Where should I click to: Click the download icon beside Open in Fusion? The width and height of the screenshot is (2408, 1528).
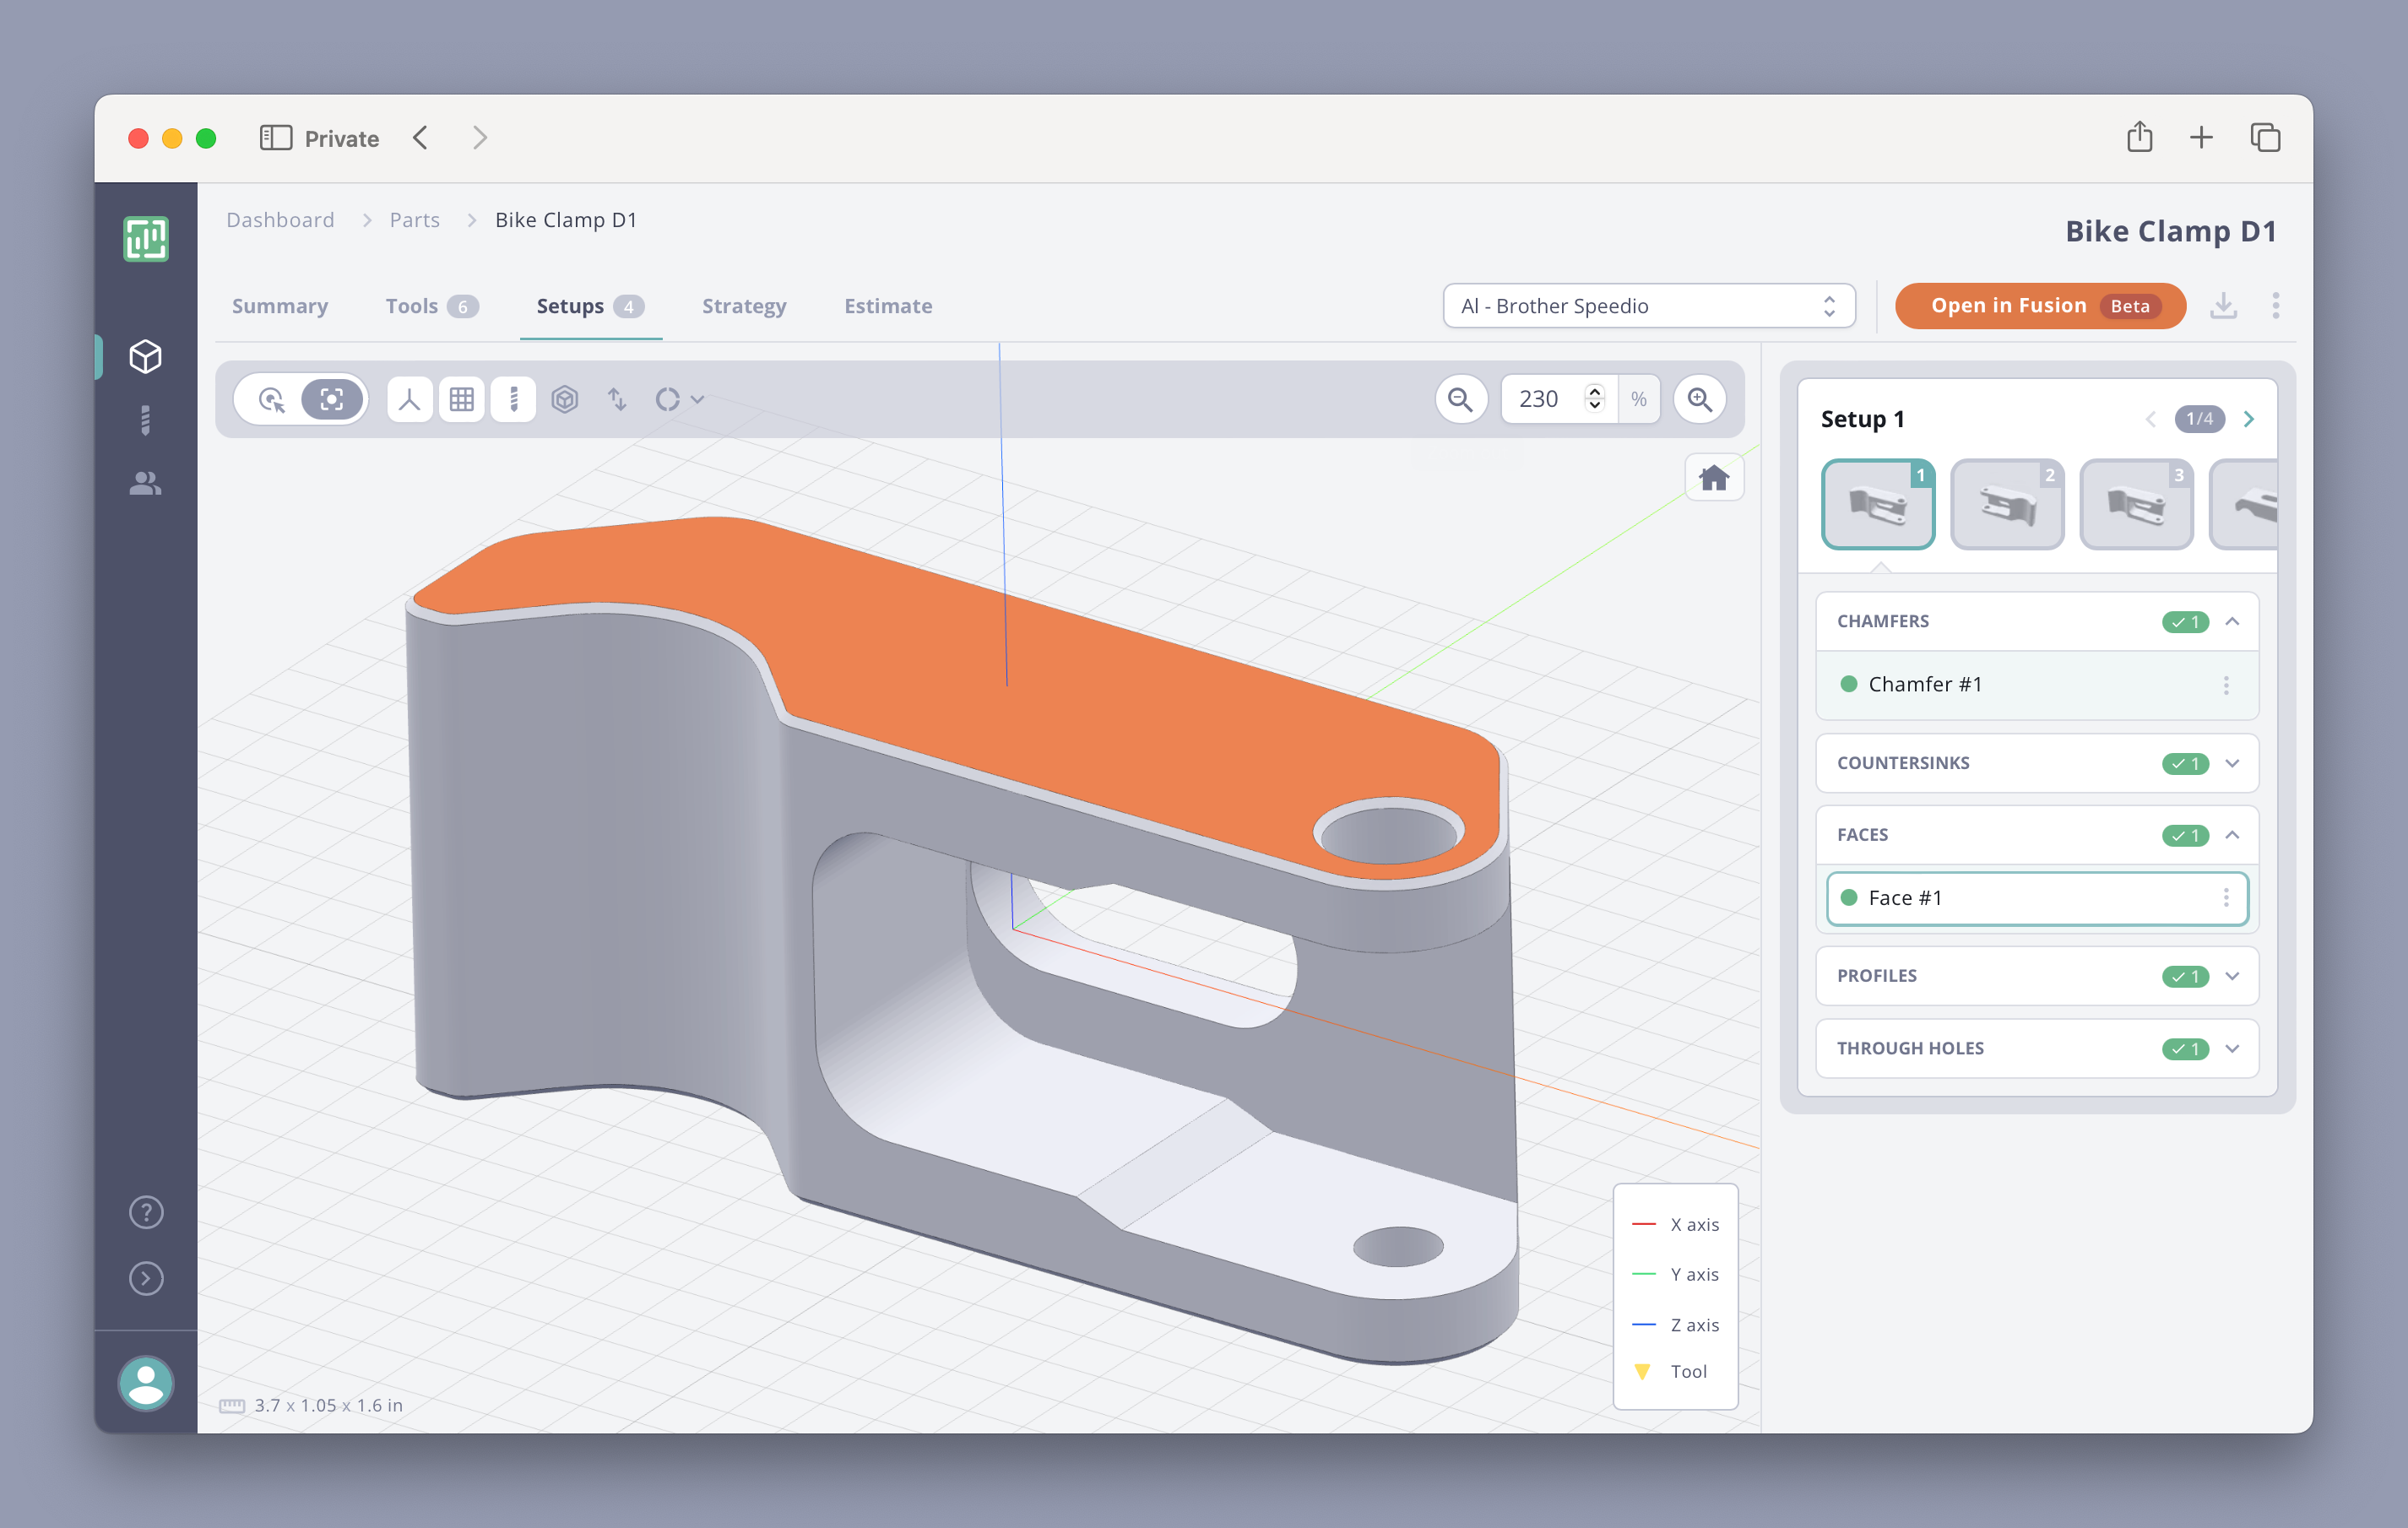2223,306
